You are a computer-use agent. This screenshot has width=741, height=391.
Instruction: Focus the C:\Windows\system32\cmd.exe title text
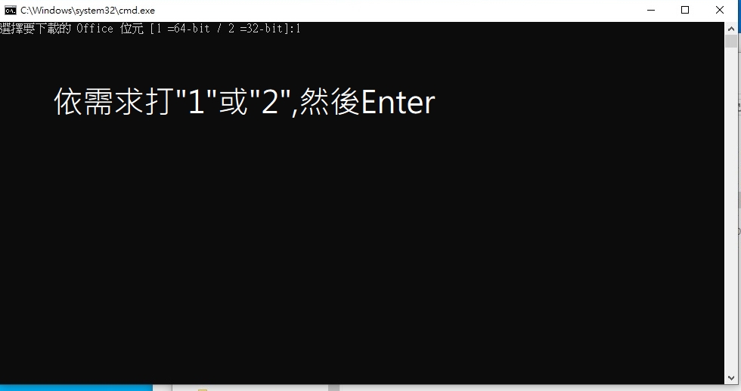[x=88, y=11]
